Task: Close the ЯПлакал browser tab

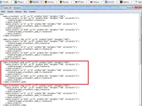Action: tap(86, 2)
